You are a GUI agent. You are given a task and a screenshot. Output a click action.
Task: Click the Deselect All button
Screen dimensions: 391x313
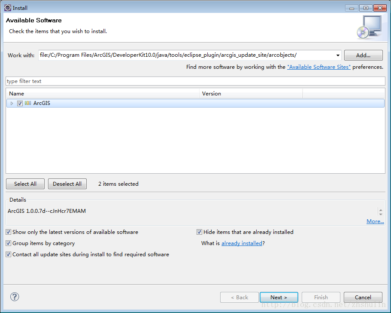pyautogui.click(x=67, y=184)
